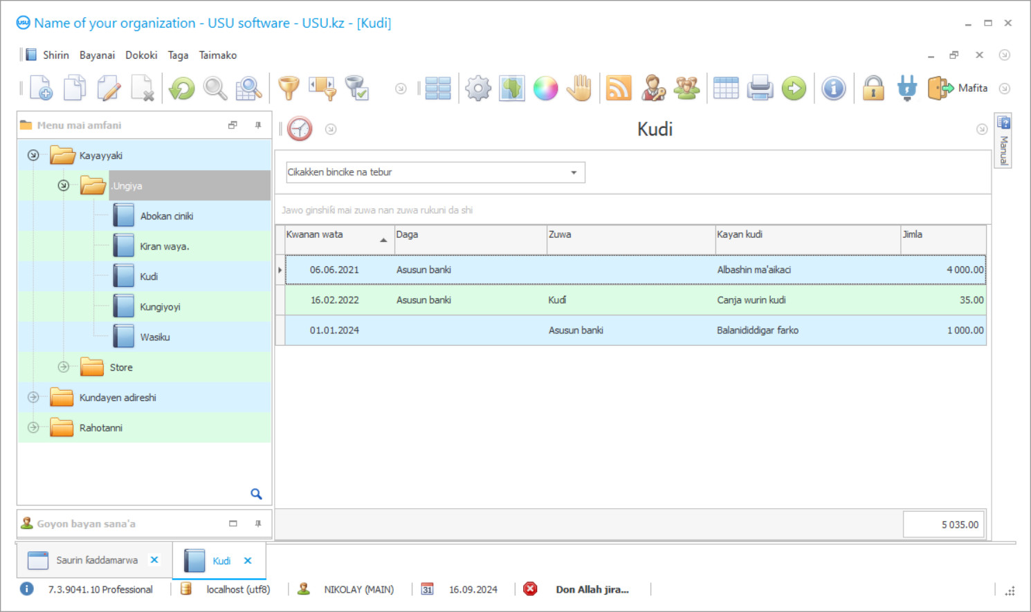Click the magnifier search icon in toolbar

click(215, 89)
